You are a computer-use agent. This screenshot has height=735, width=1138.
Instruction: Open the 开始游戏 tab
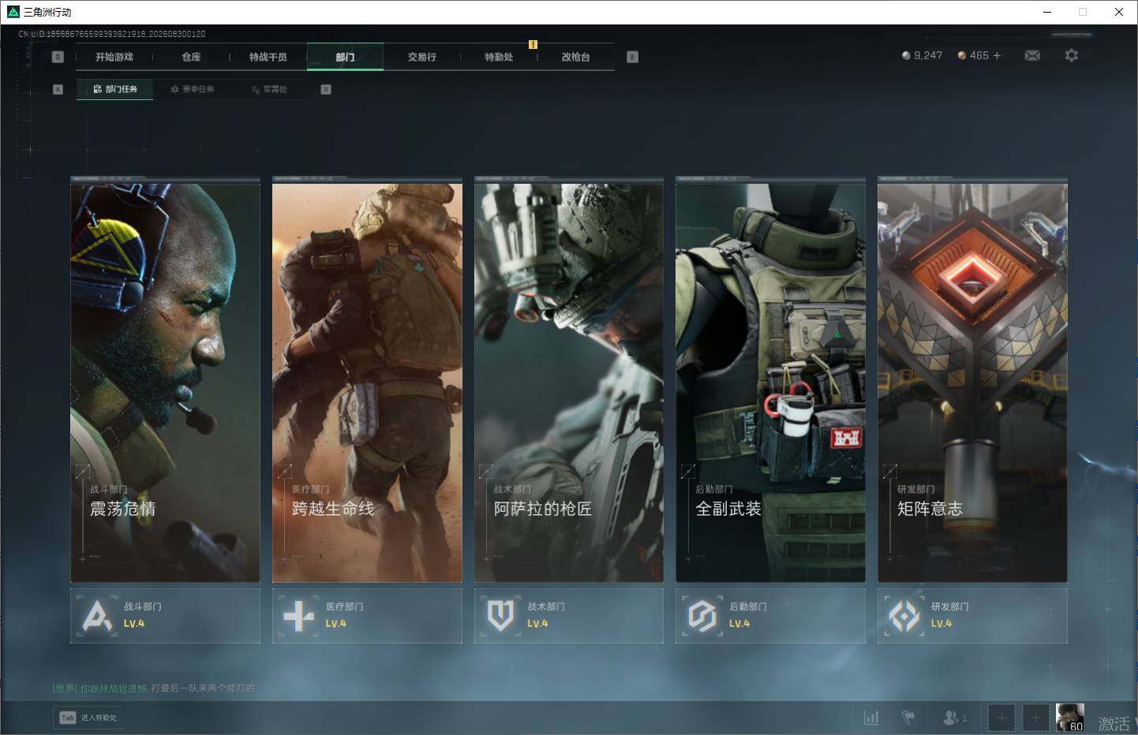[x=114, y=57]
